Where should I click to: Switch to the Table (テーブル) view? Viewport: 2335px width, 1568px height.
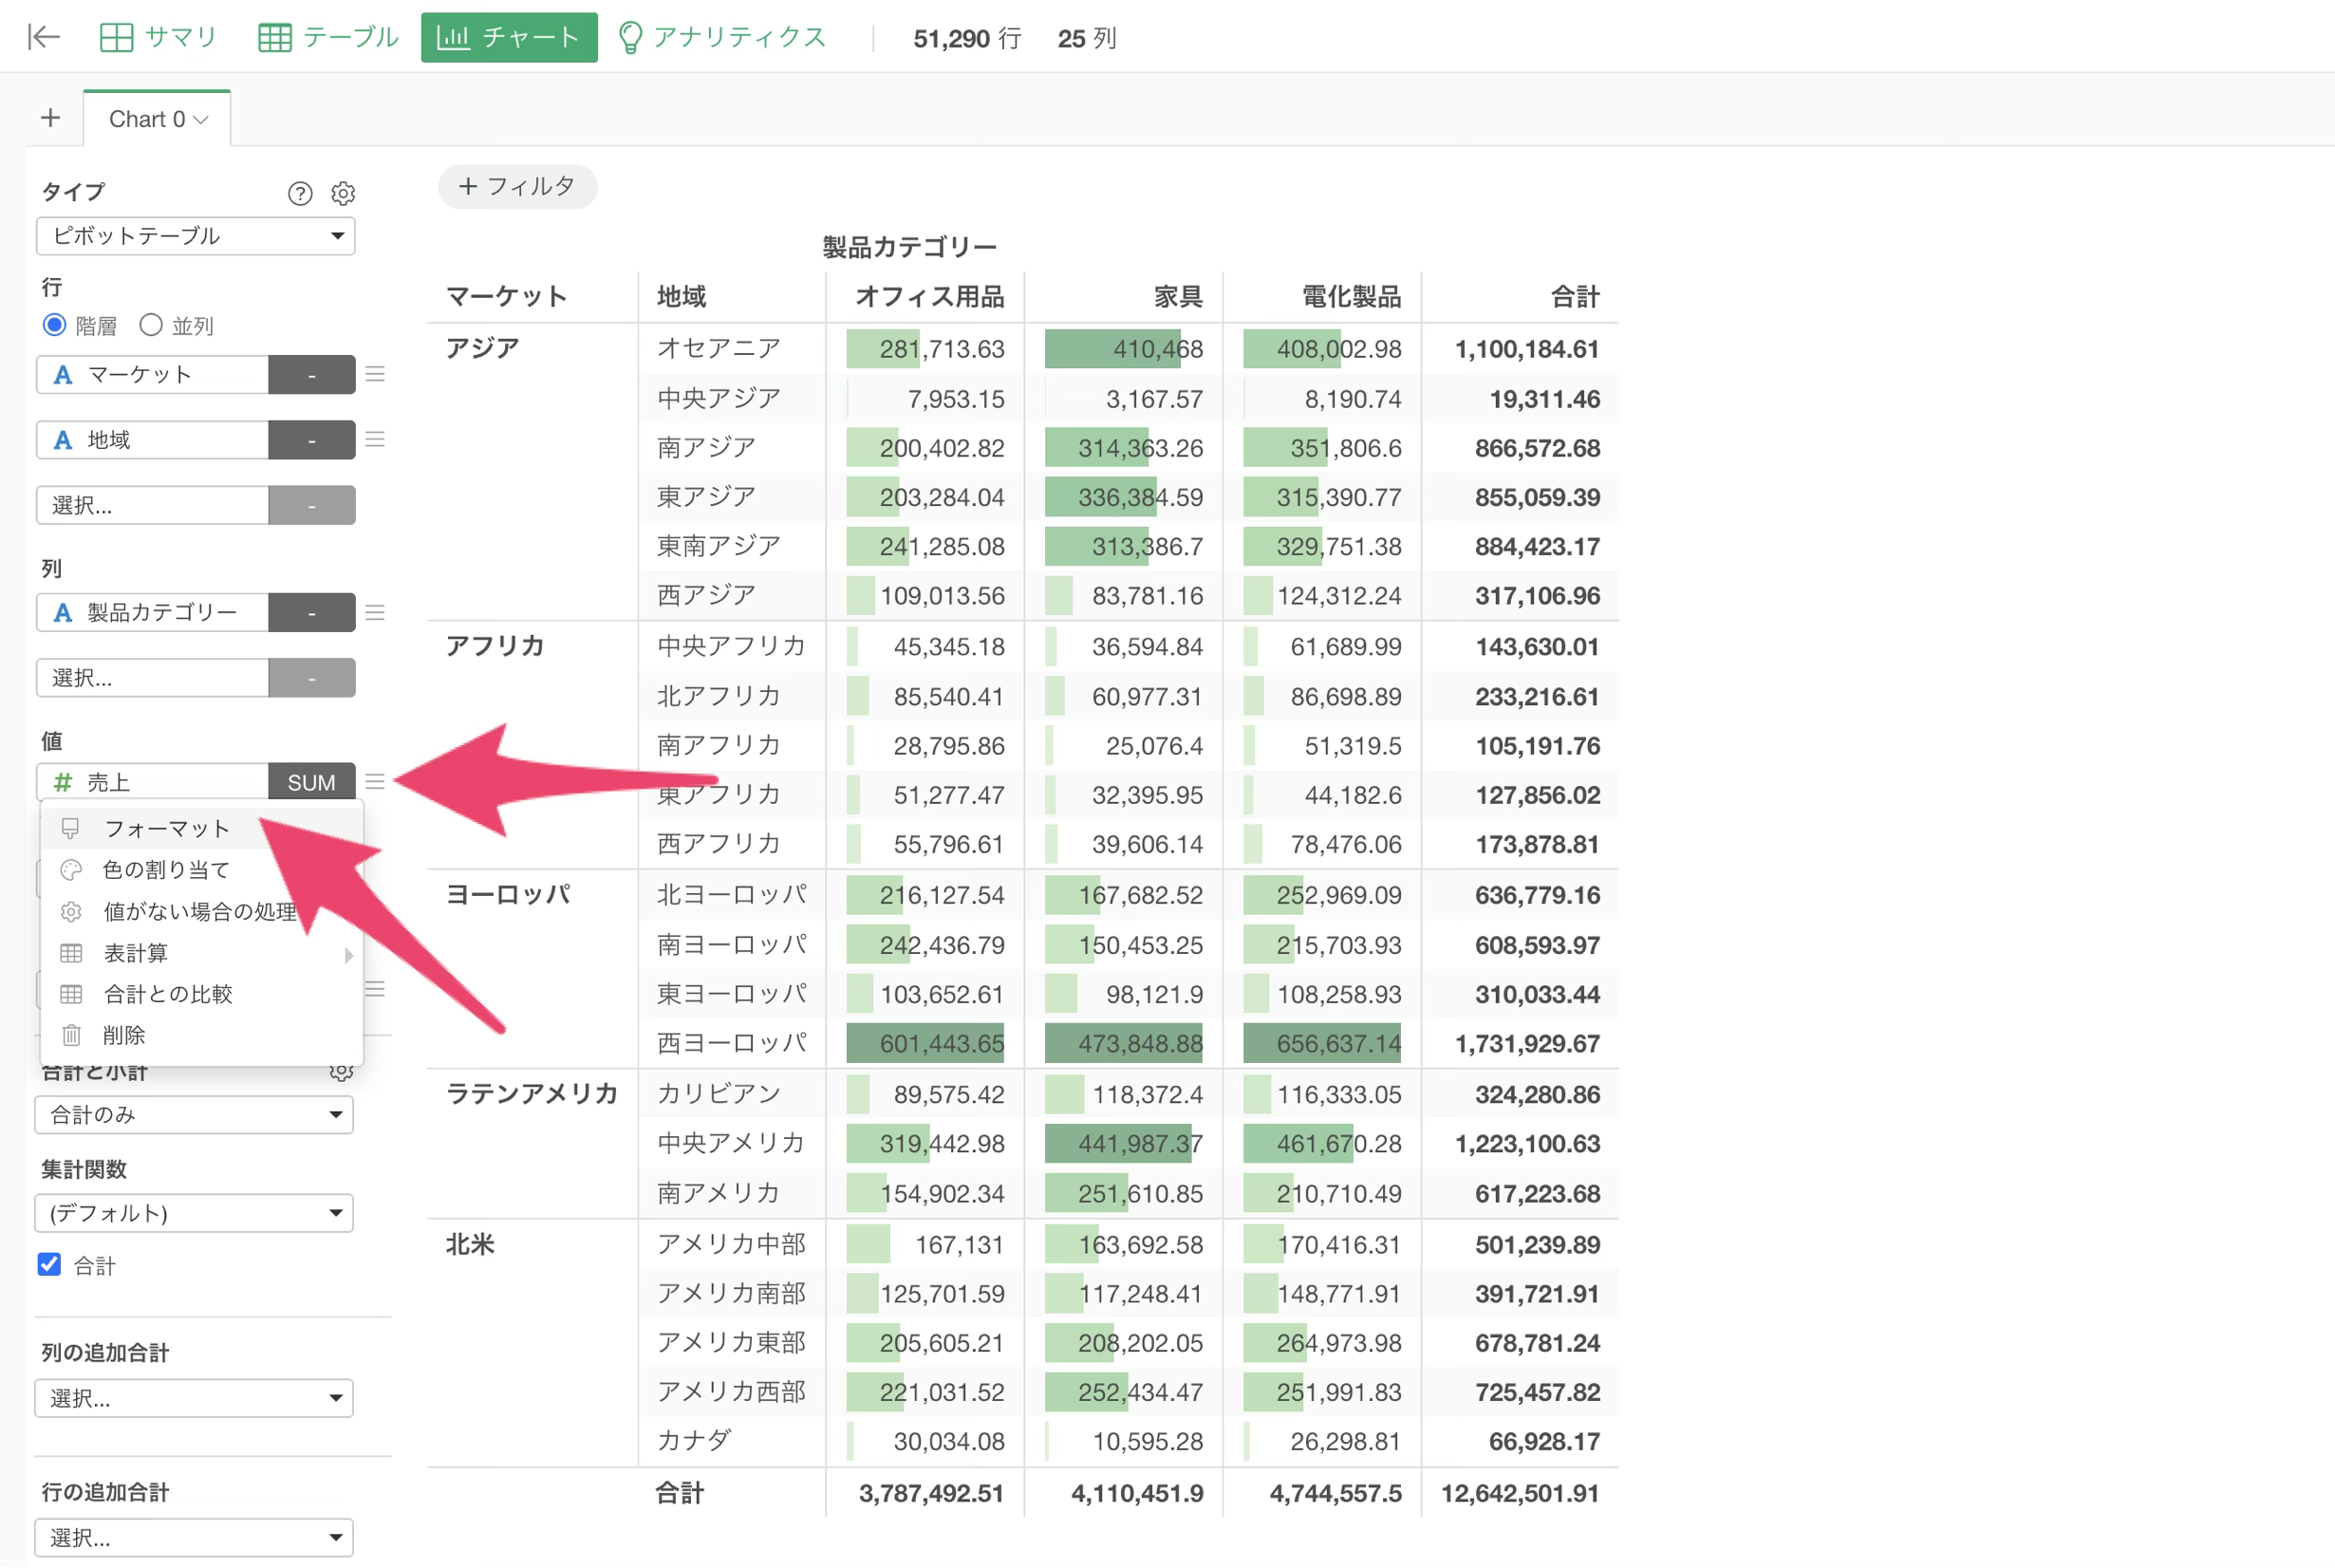328,37
